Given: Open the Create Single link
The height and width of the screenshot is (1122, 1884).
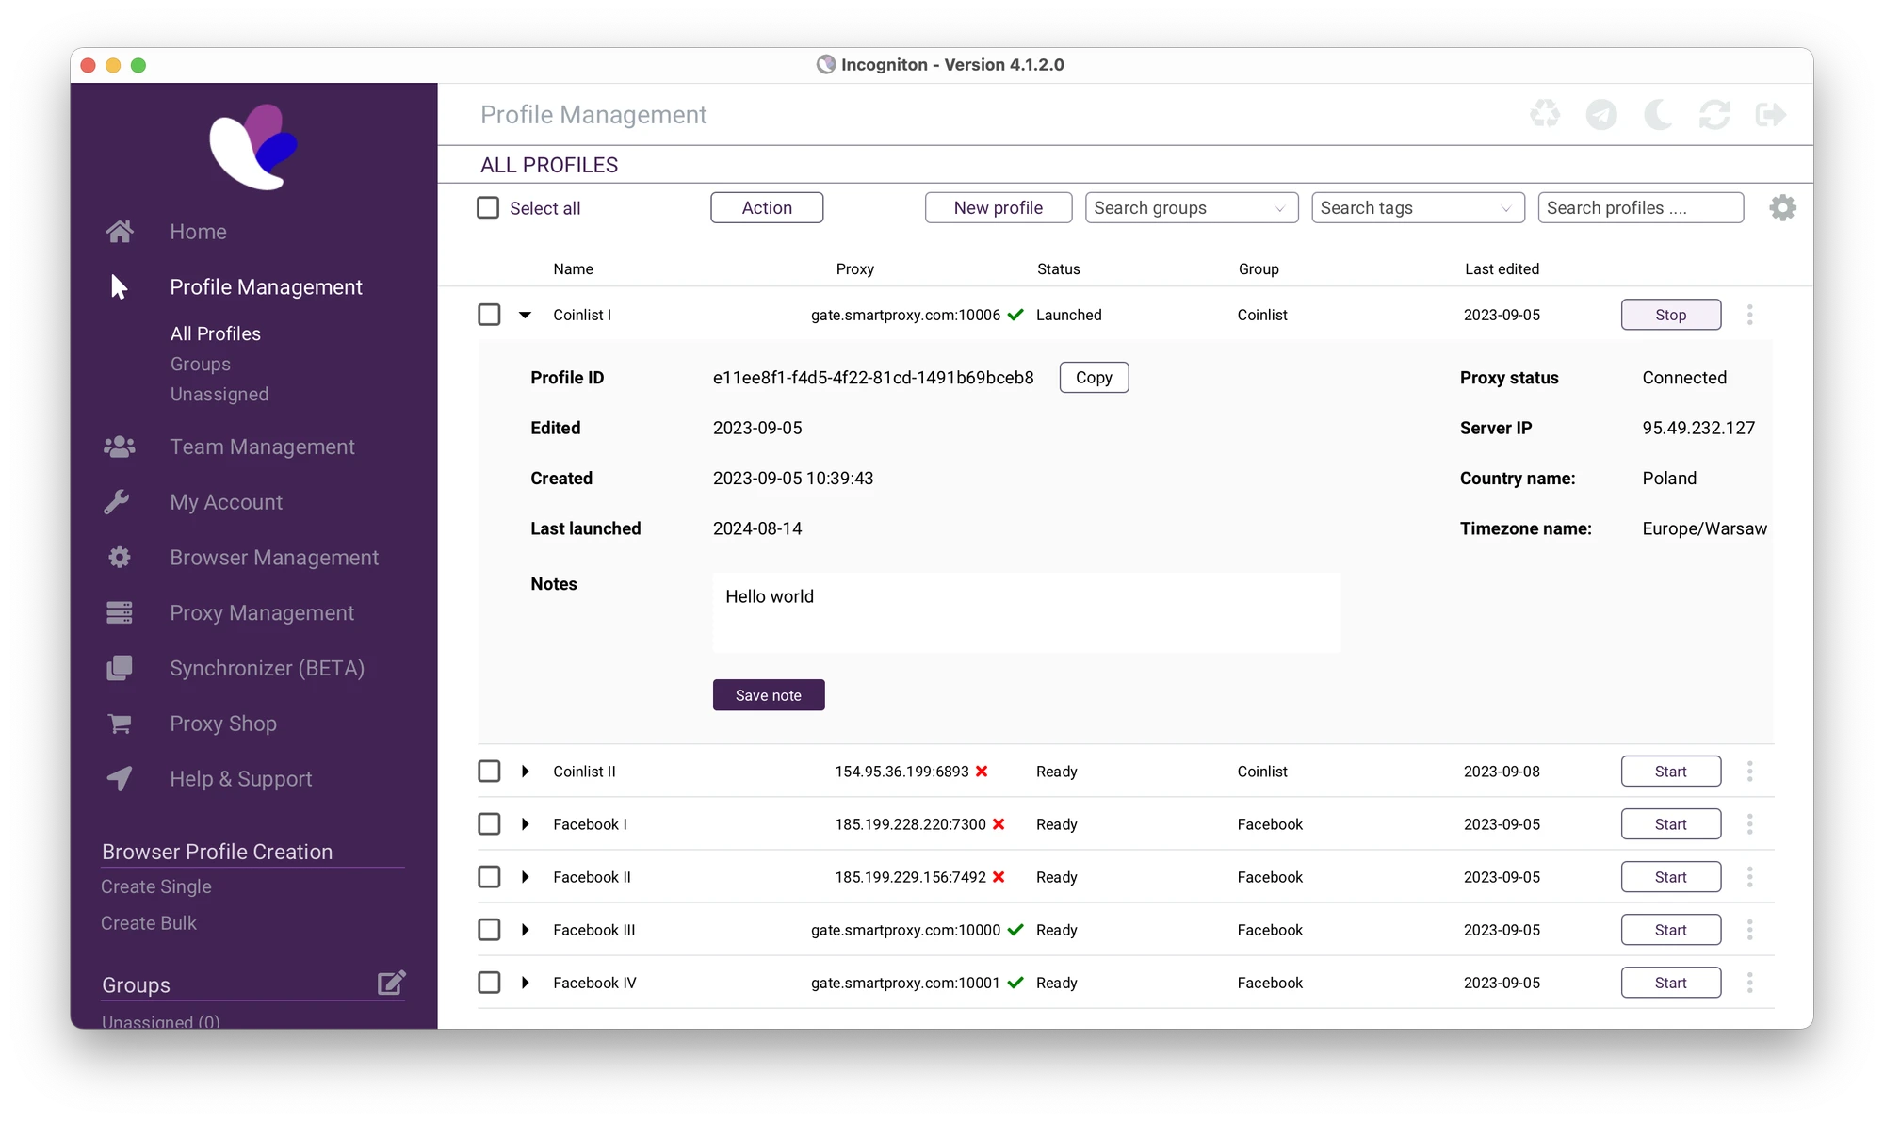Looking at the screenshot, I should point(156,886).
